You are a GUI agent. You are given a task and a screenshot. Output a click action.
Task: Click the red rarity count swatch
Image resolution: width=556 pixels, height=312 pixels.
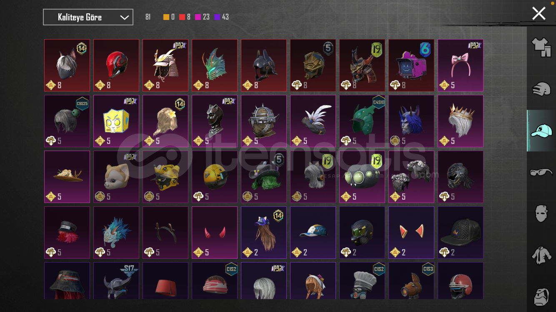click(x=182, y=17)
